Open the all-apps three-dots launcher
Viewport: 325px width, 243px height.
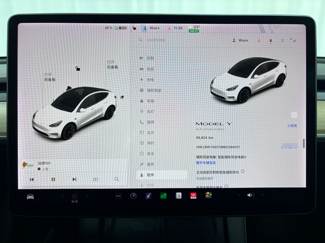click(118, 196)
